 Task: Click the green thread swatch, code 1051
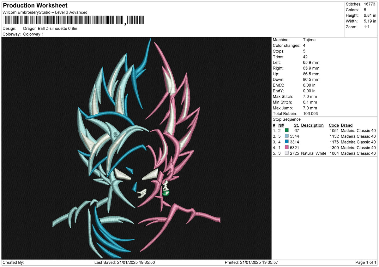coord(287,130)
